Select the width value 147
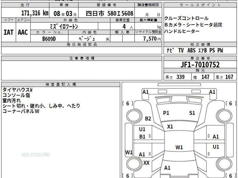238x178 pixels. coord(205,77)
